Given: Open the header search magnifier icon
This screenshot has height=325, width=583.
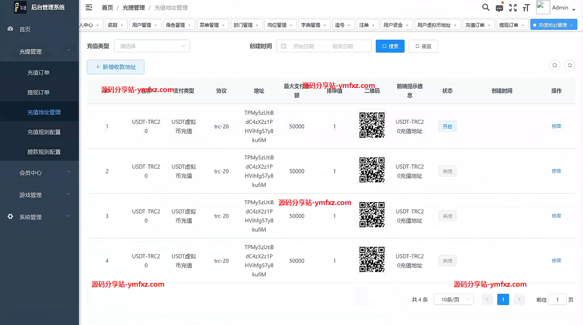Looking at the screenshot, I should (x=486, y=7).
